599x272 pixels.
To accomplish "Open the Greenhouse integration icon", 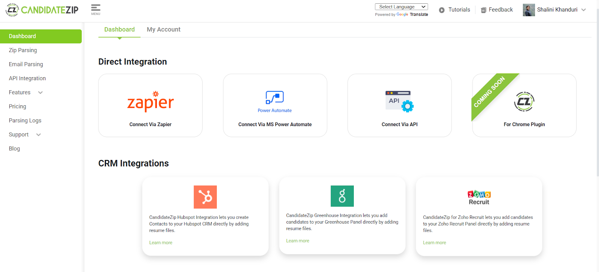I will (342, 196).
